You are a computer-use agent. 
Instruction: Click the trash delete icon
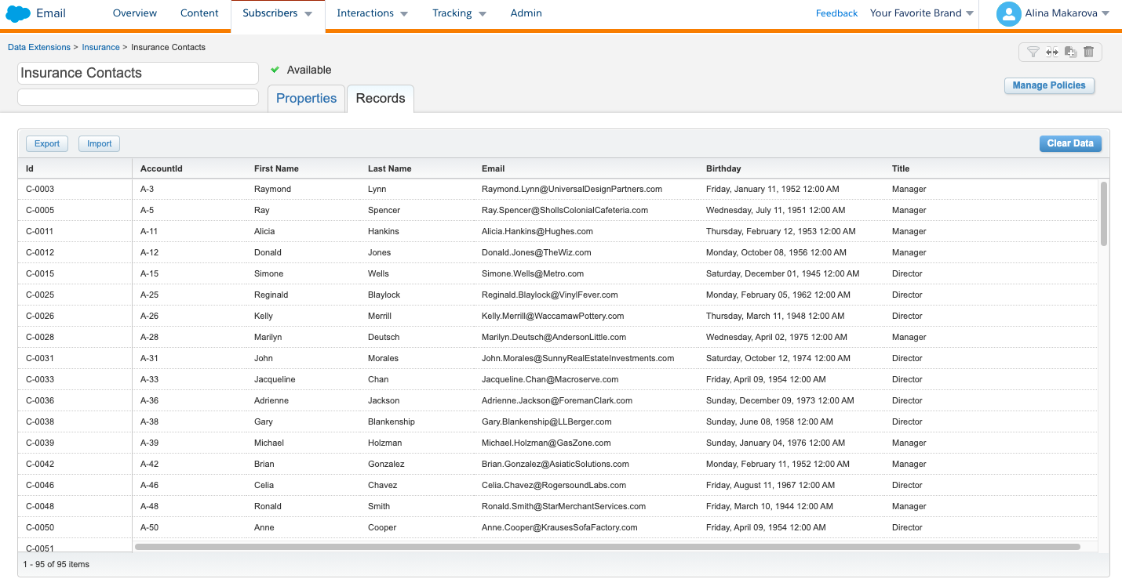coord(1088,52)
